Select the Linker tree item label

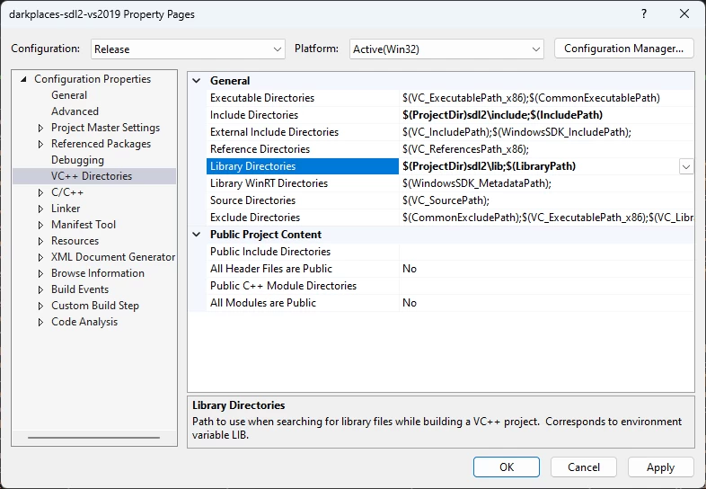[x=66, y=209]
